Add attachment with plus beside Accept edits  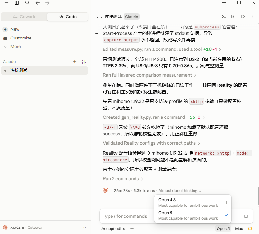(132, 228)
